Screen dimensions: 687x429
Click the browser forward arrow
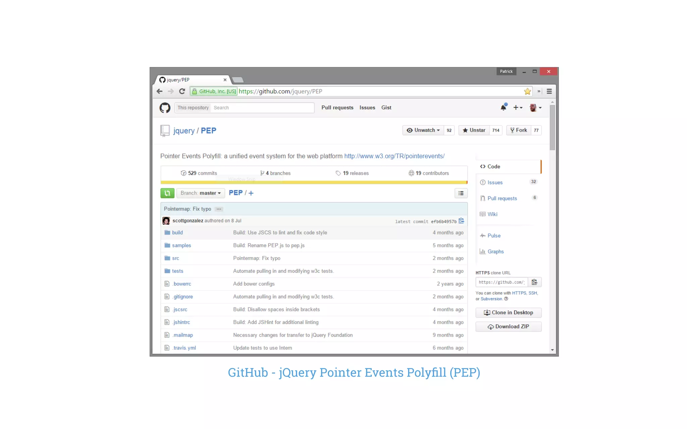pos(171,91)
